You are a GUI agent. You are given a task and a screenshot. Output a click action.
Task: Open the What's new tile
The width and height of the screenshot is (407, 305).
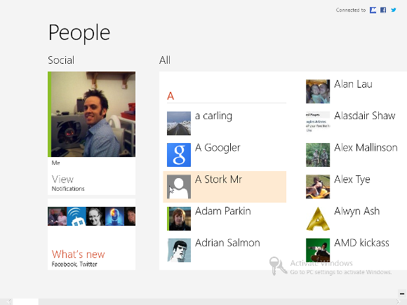[91, 234]
